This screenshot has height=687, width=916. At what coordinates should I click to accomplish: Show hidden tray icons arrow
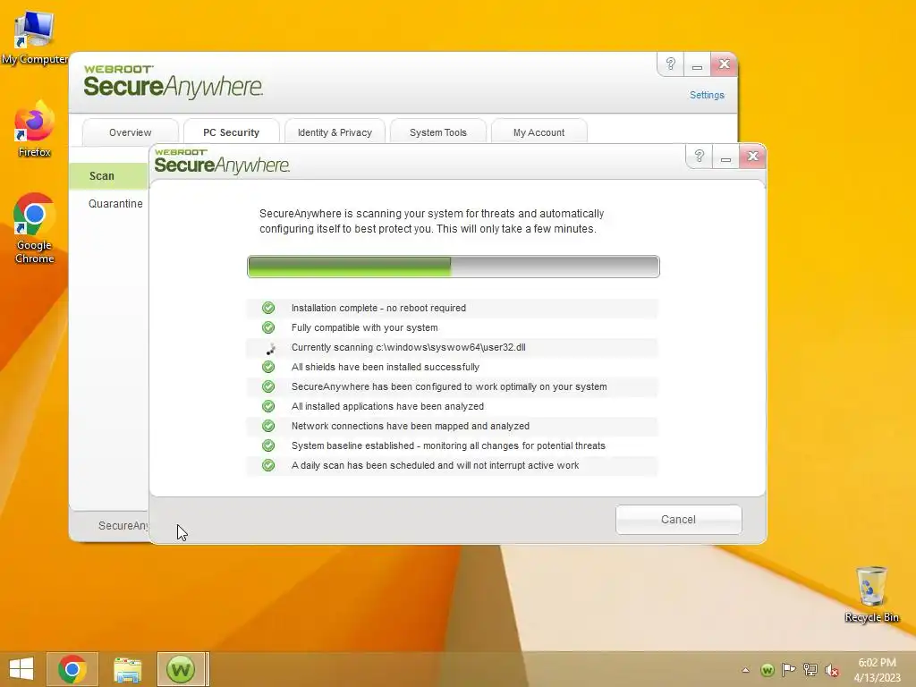[745, 670]
